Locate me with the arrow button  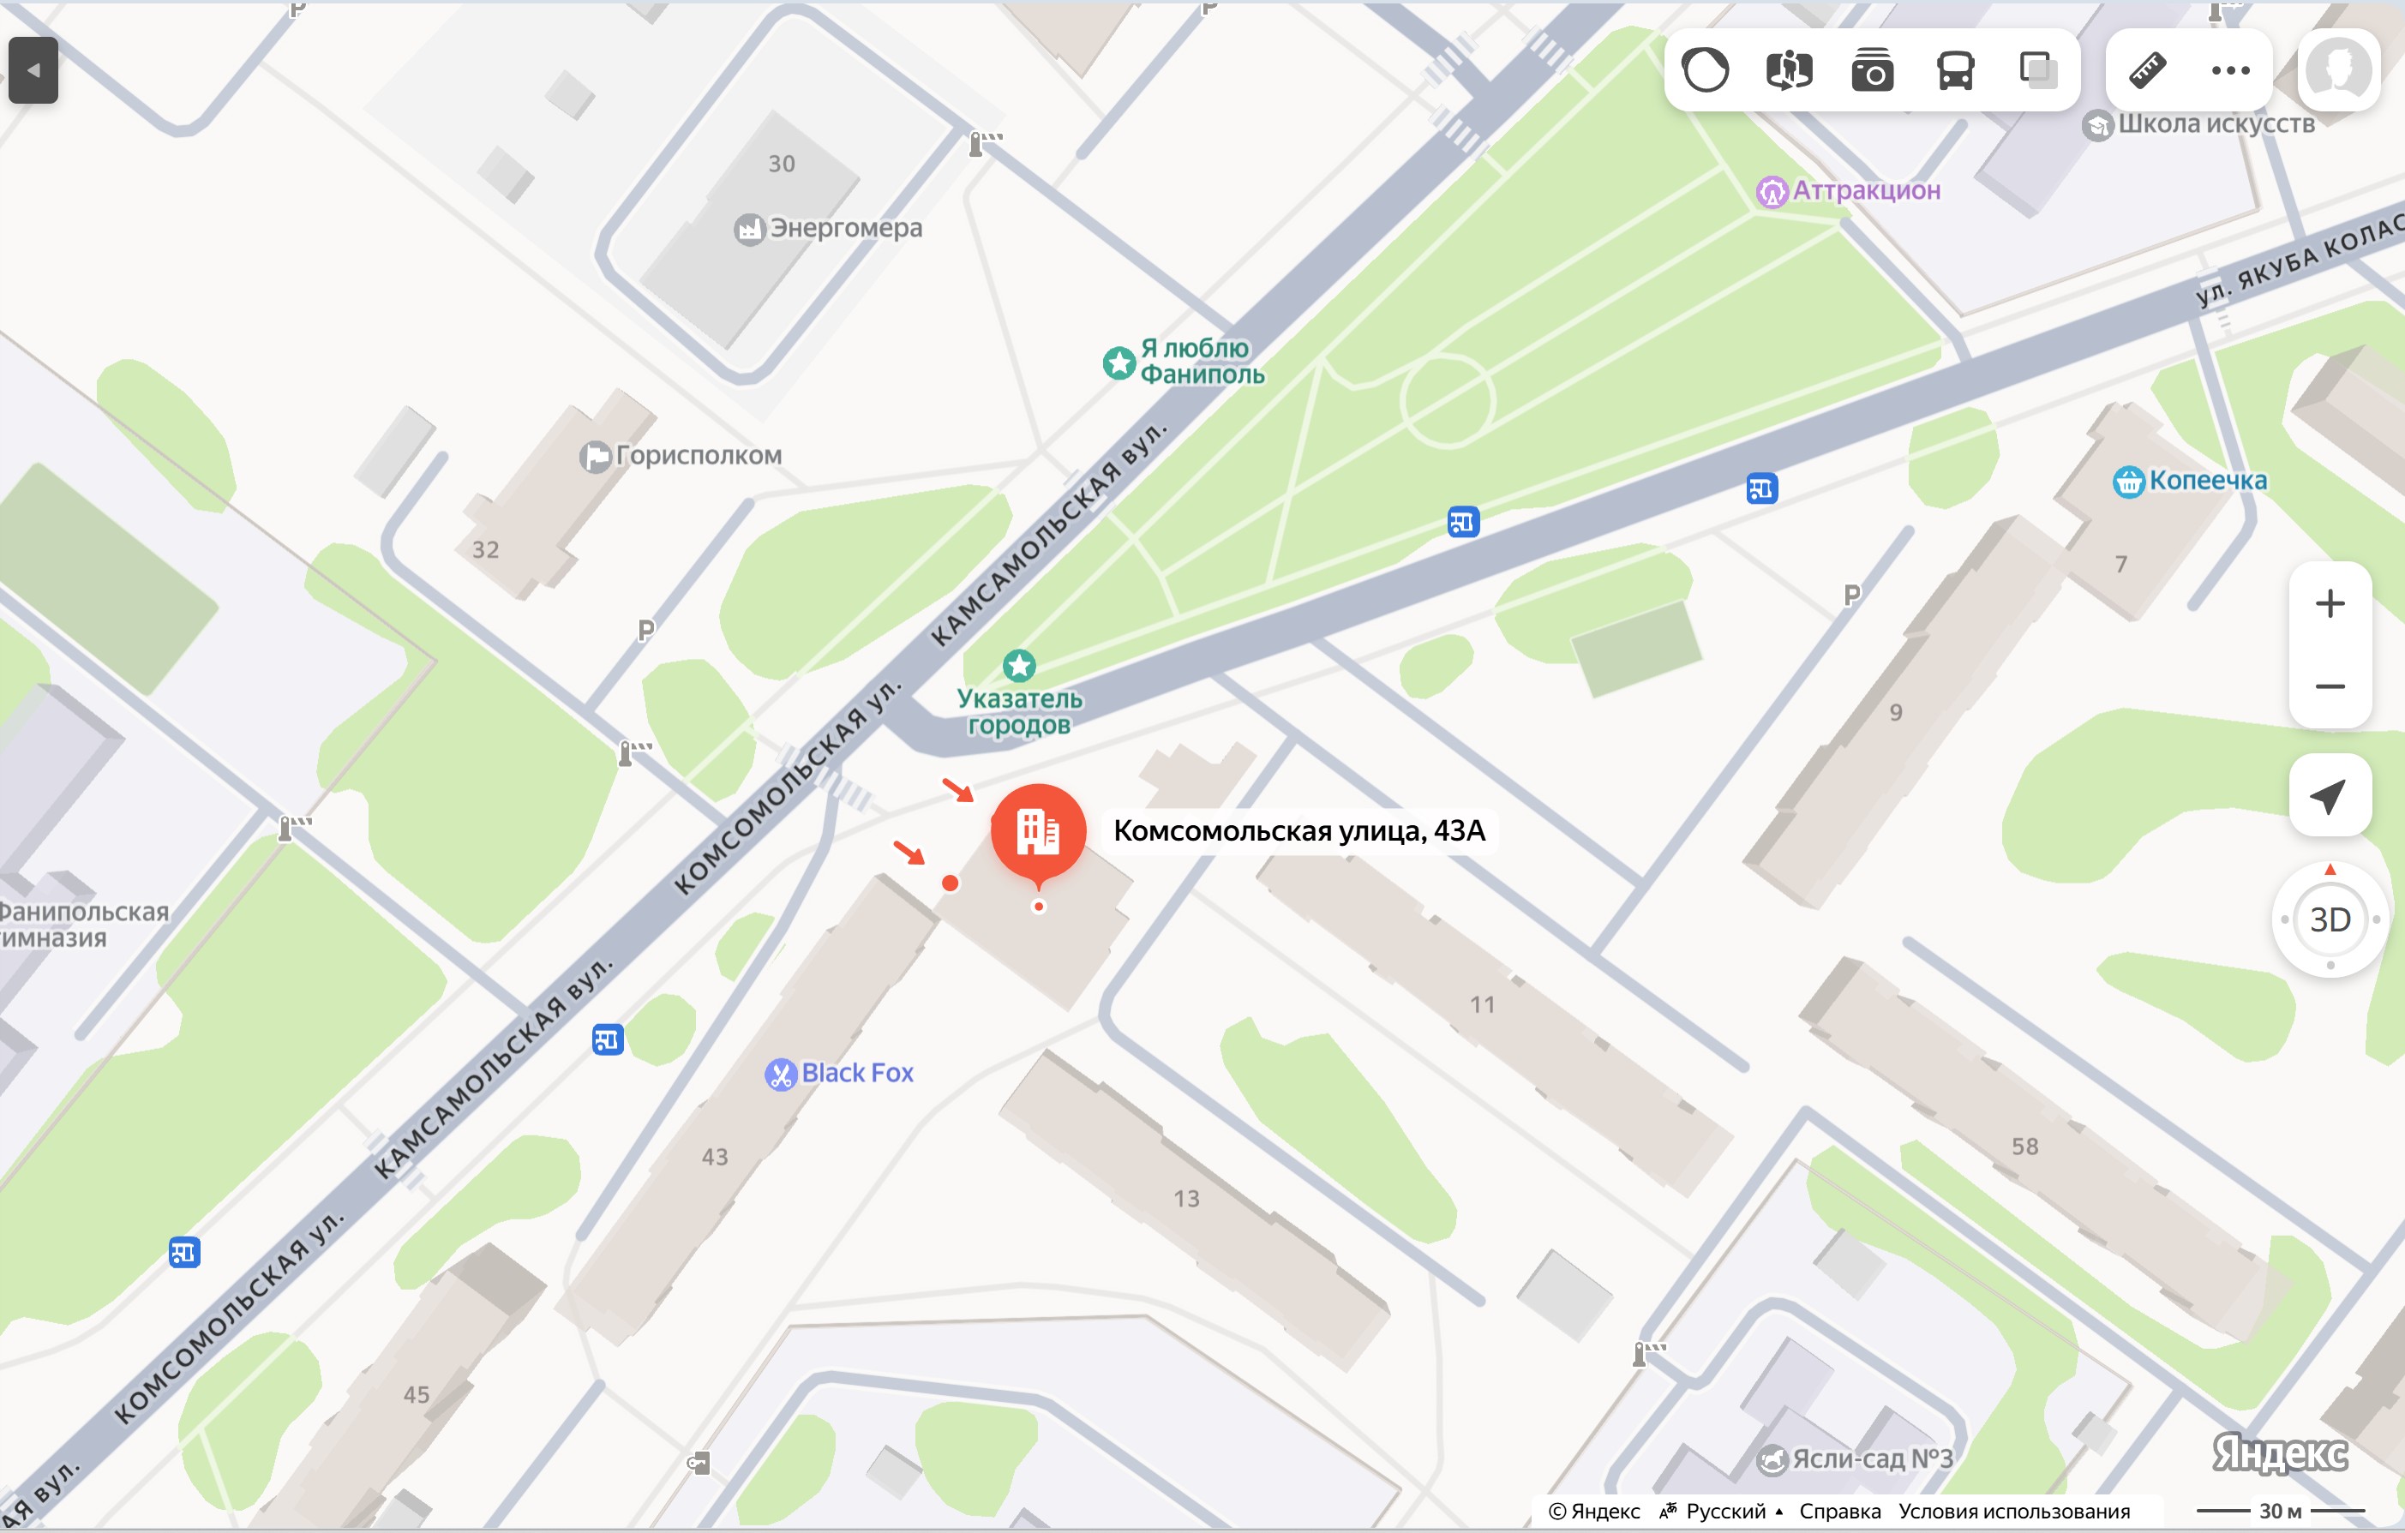2329,795
